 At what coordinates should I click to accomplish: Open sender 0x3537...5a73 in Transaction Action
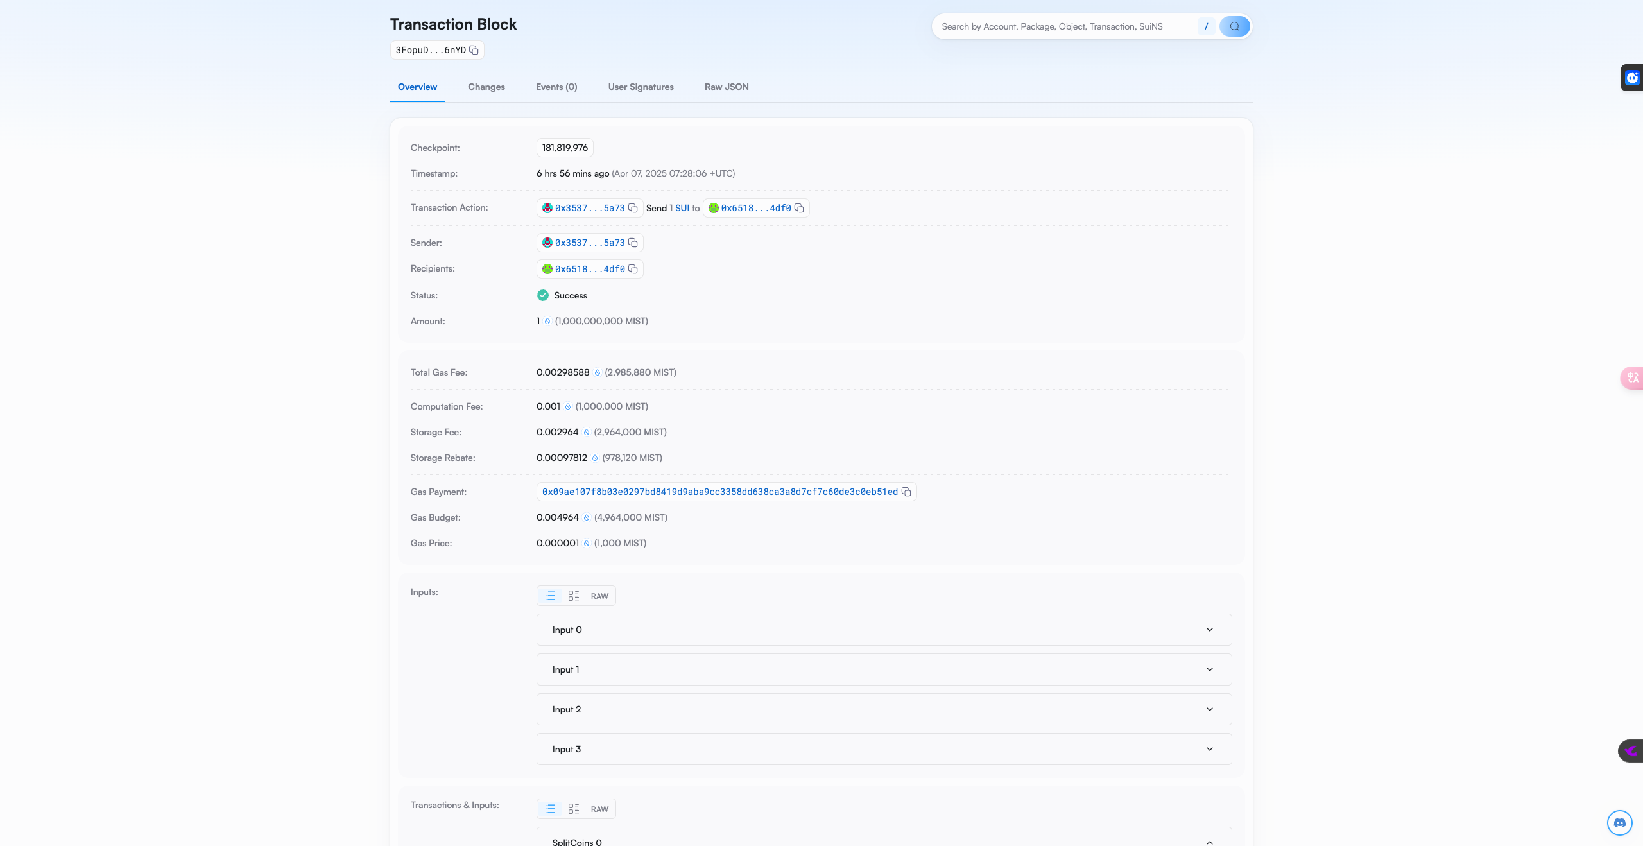590,208
